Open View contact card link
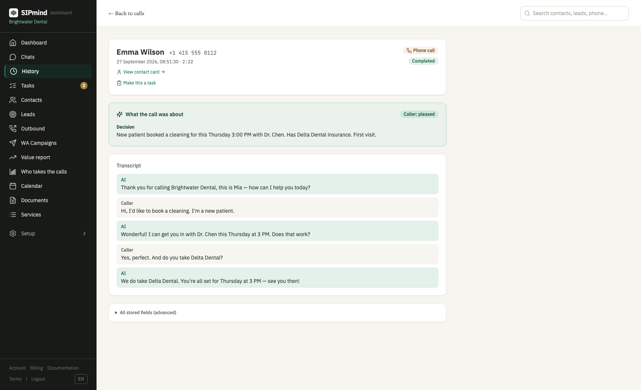Screen dimensions: 641x390 click(x=141, y=72)
